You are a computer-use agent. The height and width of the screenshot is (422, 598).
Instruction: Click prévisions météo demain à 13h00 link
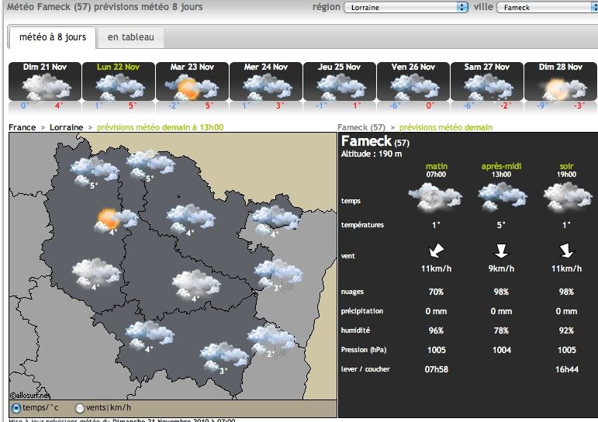point(161,127)
